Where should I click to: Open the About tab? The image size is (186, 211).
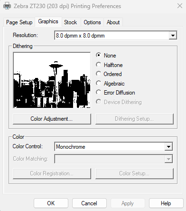tap(113, 22)
